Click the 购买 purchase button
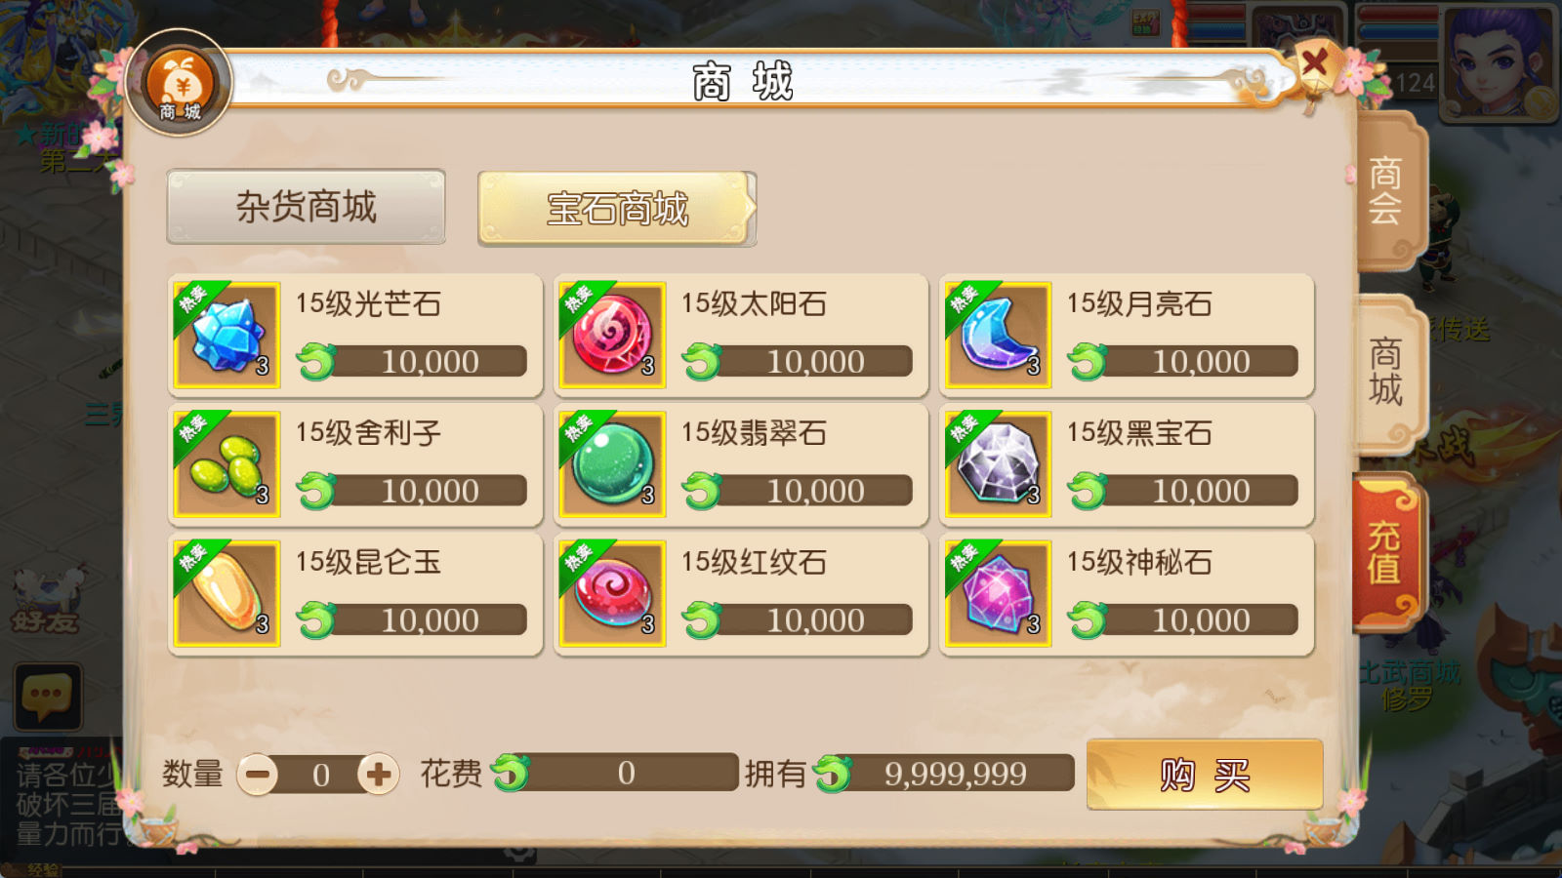1562x878 pixels. pos(1205,775)
